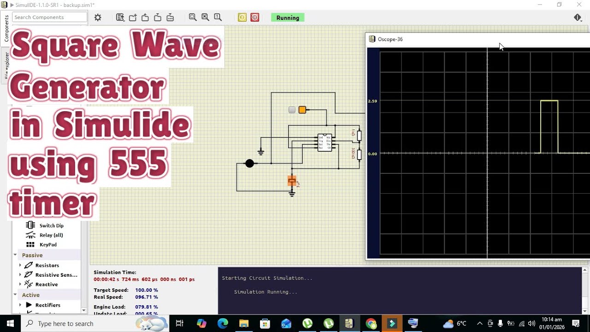The height and width of the screenshot is (332, 590).
Task: Click the square pulse on oscilloscope trace
Action: (x=549, y=126)
